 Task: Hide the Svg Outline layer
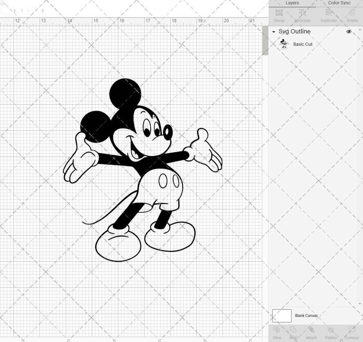(348, 32)
